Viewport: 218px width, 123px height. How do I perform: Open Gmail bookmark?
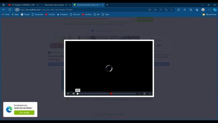point(6,14)
